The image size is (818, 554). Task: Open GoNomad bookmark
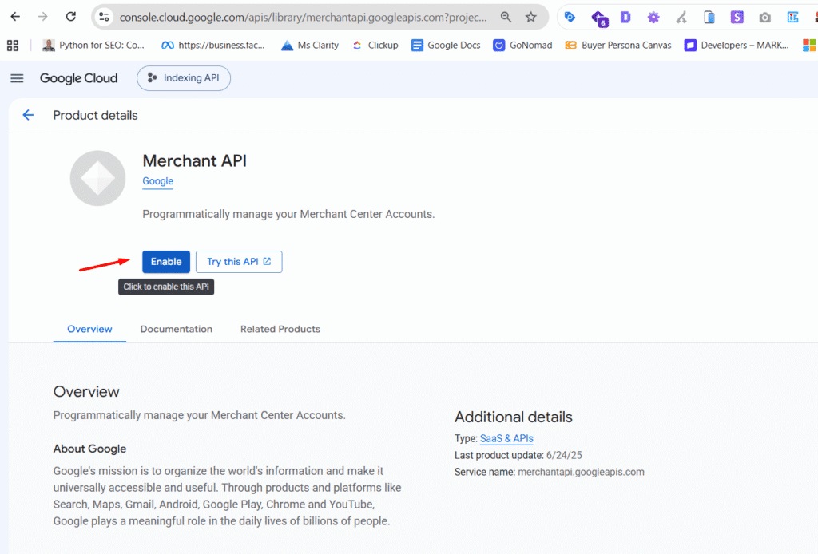pos(522,46)
